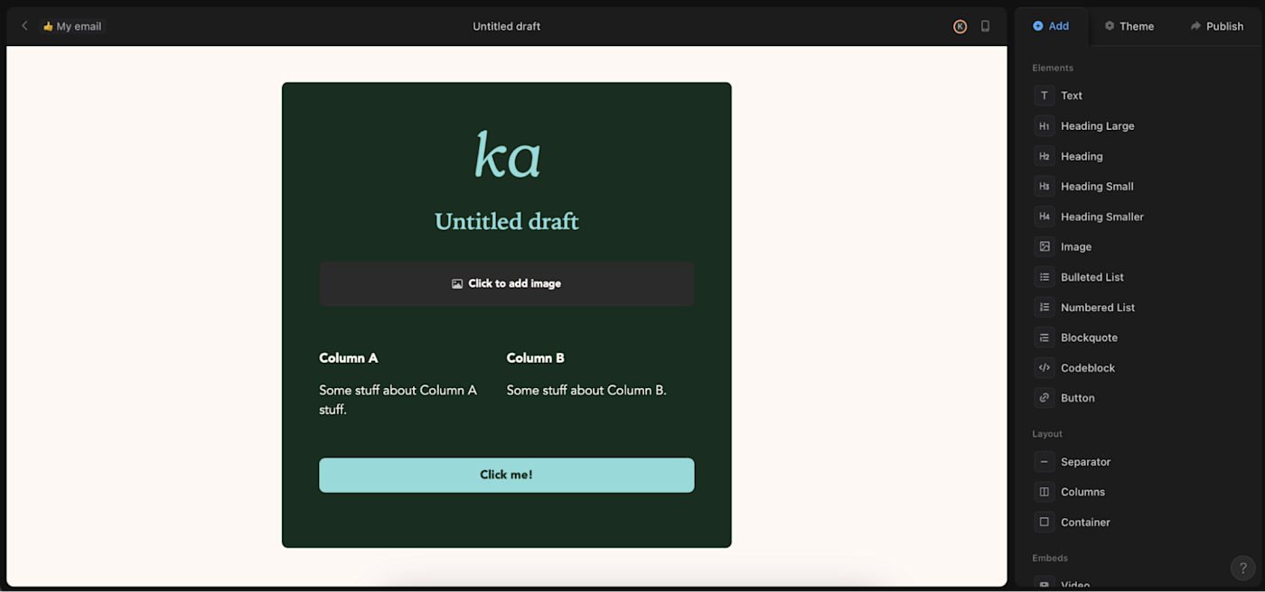Click the Image element icon

pyautogui.click(x=1045, y=246)
